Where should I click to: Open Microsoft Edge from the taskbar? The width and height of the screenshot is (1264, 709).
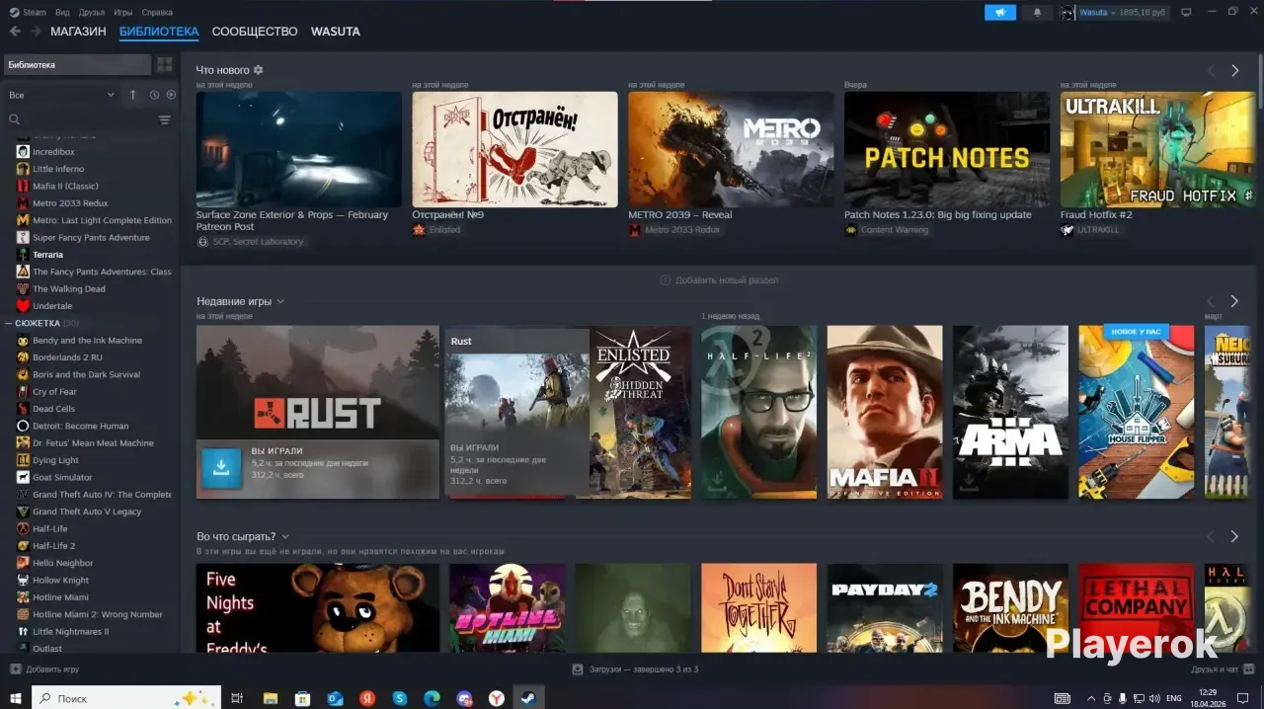click(432, 698)
